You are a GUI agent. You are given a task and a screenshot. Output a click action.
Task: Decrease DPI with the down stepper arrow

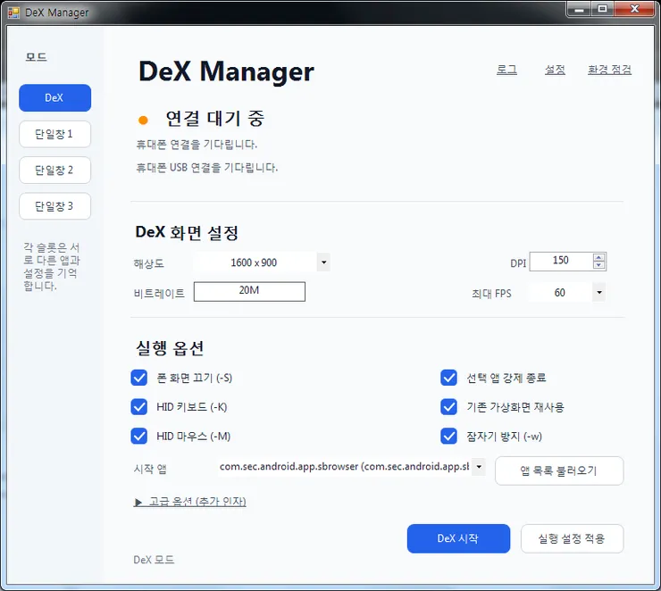[x=599, y=265]
